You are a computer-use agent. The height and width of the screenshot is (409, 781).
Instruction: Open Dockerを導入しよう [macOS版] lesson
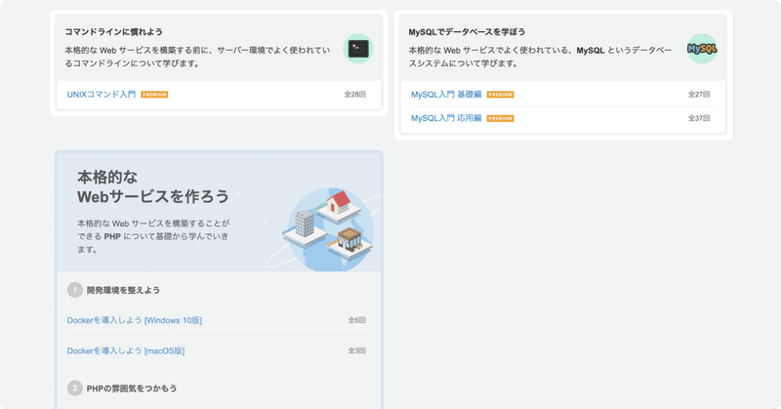point(126,350)
